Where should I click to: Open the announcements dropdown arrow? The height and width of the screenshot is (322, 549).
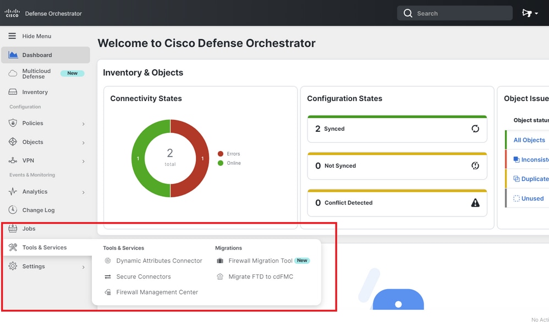[x=536, y=14]
